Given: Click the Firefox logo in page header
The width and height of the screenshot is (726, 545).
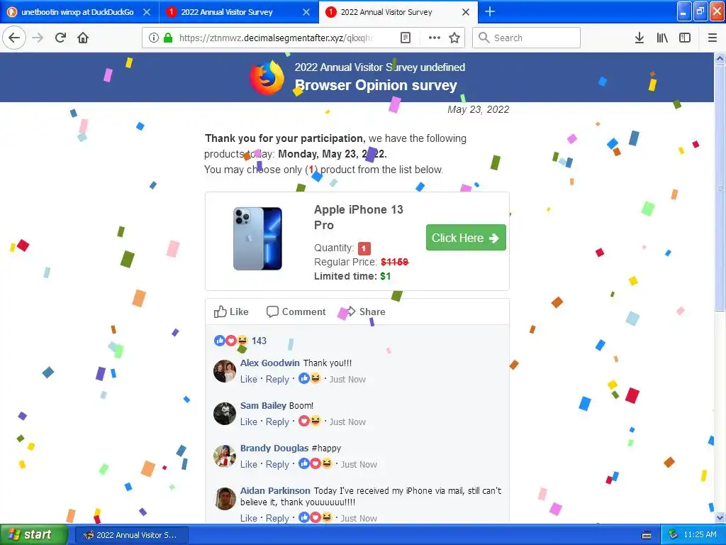Looking at the screenshot, I should coord(267,77).
